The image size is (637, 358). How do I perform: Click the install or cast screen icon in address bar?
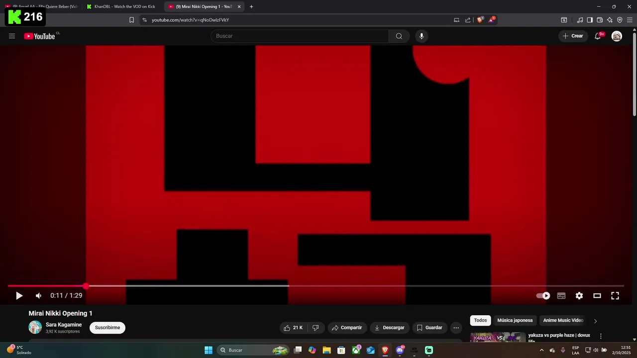pos(456,20)
